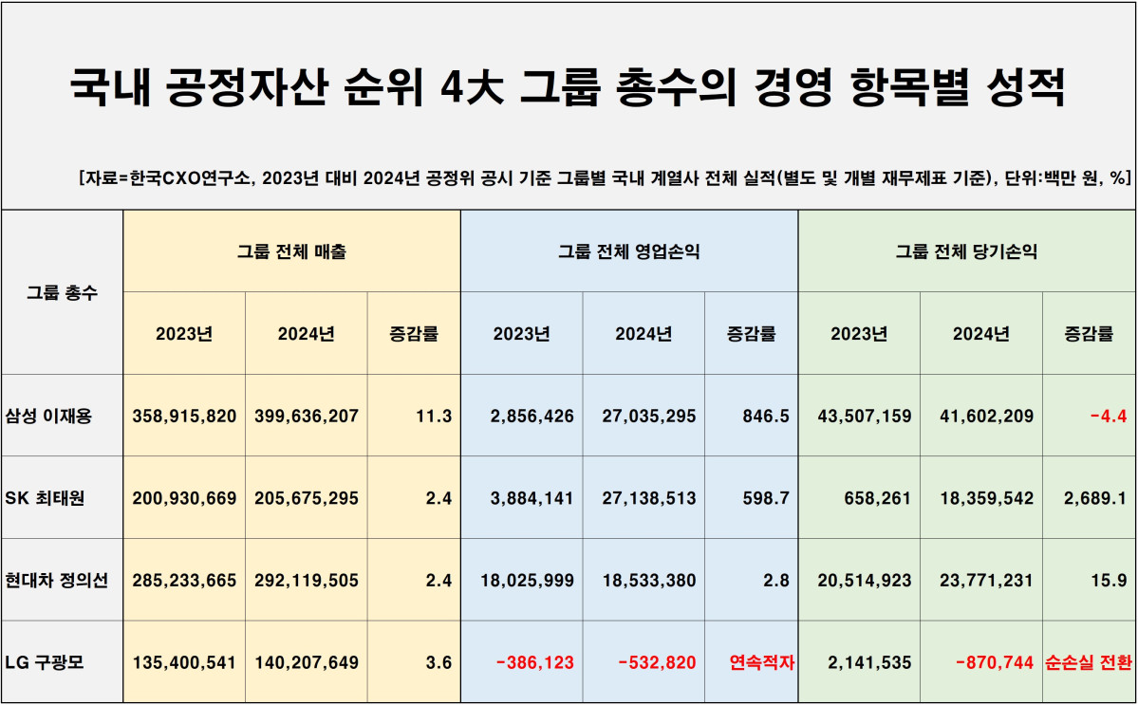
Task: Click the LG 구광모 row label
Action: click(45, 662)
